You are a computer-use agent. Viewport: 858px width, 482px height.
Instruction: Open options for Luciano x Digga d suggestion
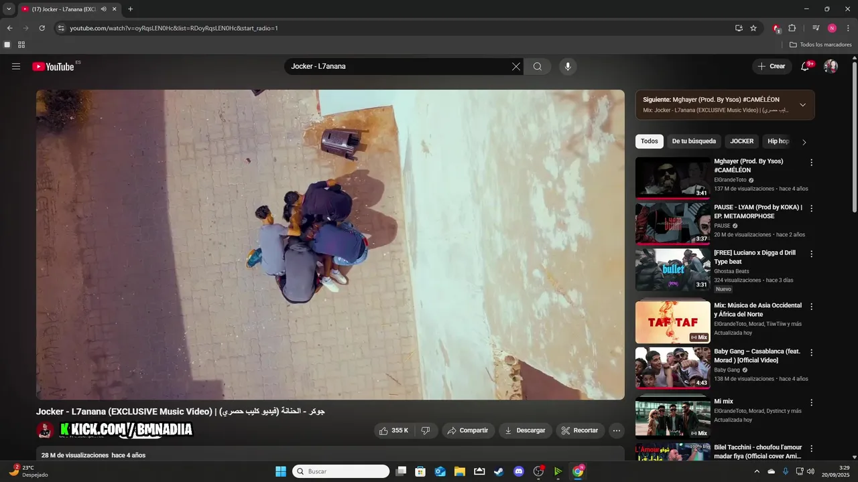click(x=811, y=254)
